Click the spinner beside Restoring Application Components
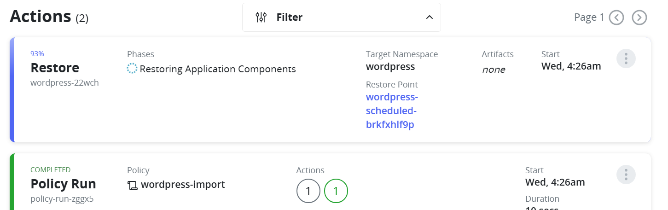Image resolution: width=668 pixels, height=210 pixels. (132, 69)
